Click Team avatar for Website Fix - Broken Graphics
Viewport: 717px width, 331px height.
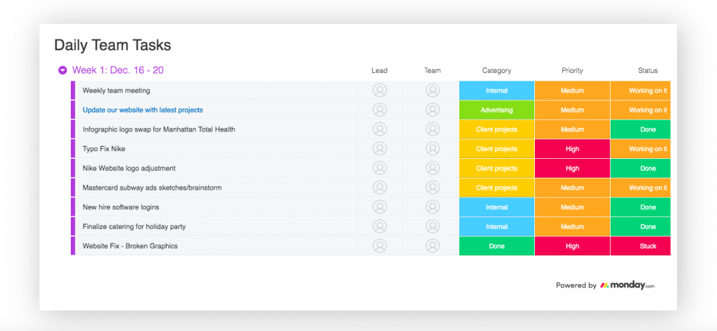[x=433, y=246]
